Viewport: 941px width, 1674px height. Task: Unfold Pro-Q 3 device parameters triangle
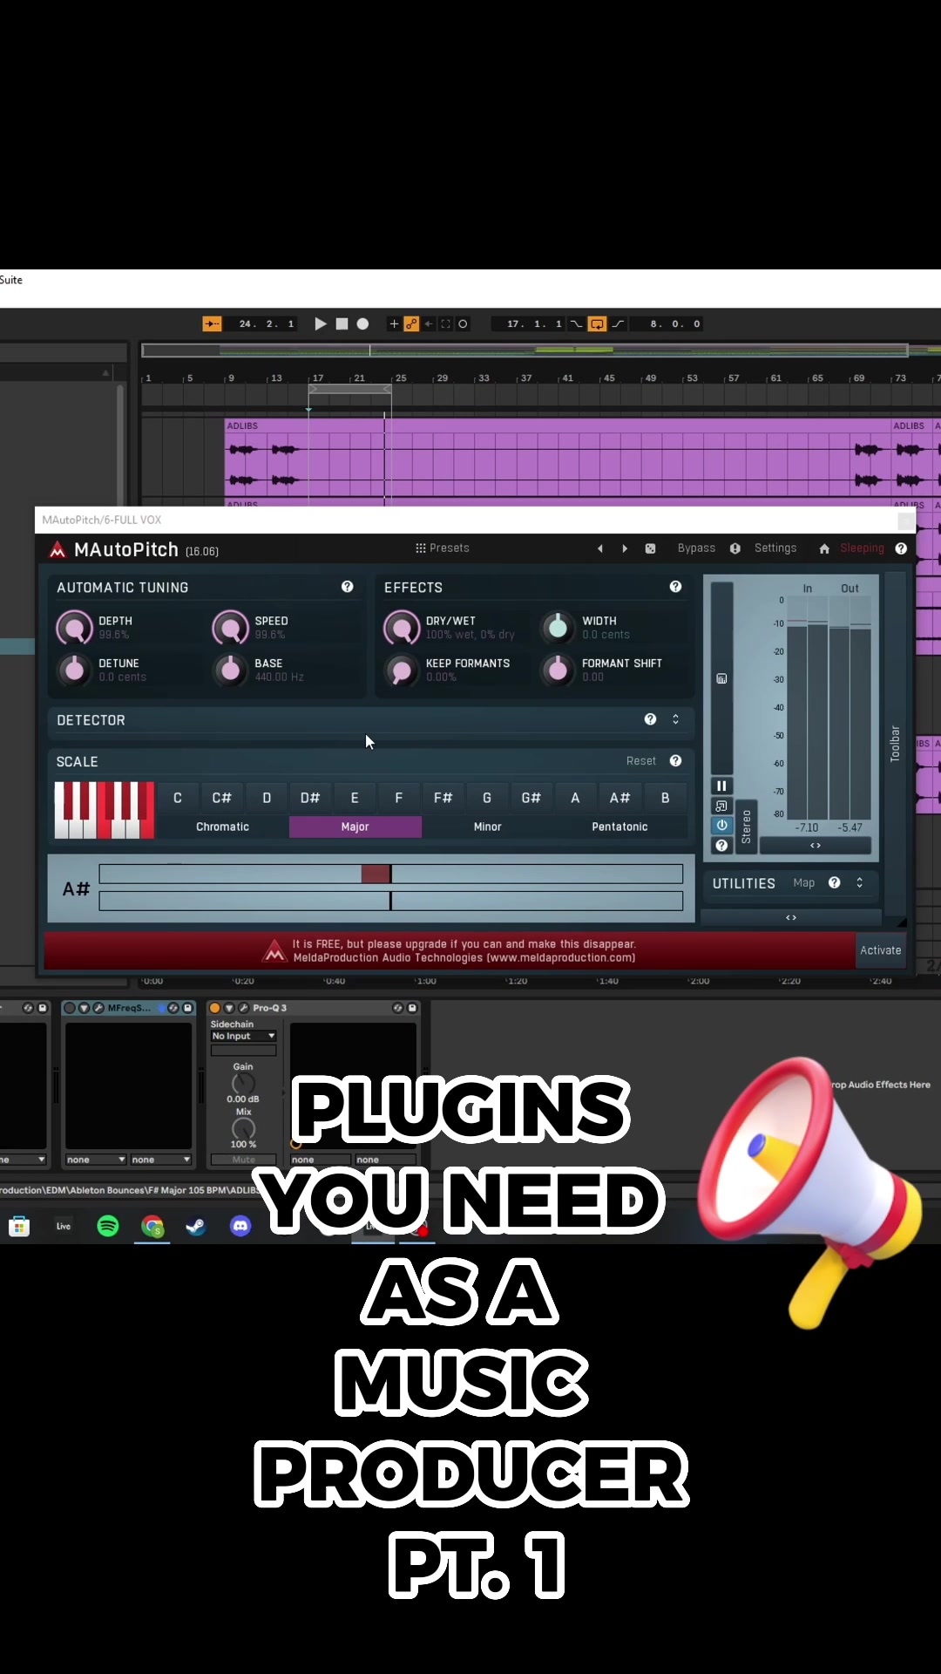[229, 1008]
